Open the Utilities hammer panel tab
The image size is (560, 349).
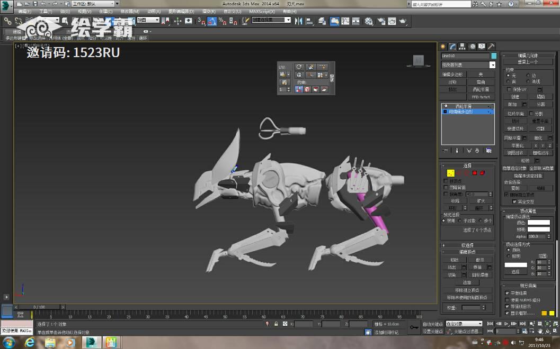click(x=492, y=47)
